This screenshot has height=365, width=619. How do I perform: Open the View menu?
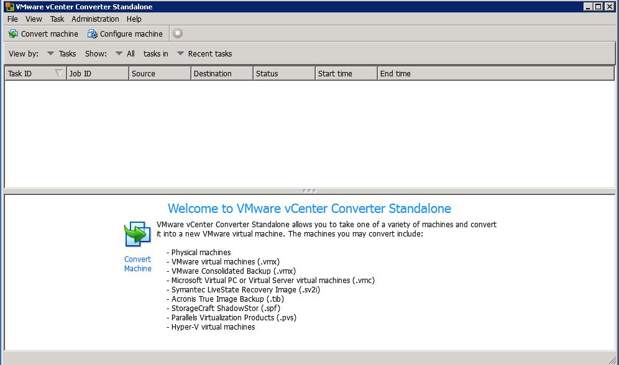[34, 19]
